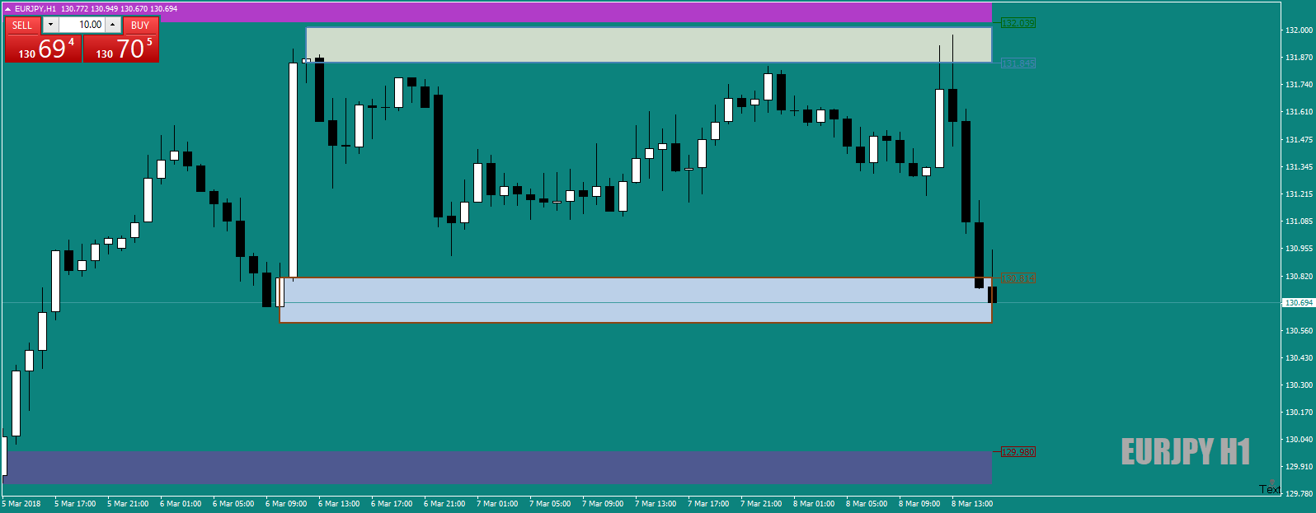Select the 129.980 red price label
This screenshot has width=1316, height=513.
pyautogui.click(x=1018, y=452)
